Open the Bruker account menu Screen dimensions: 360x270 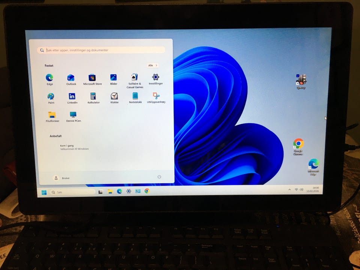[61, 178]
